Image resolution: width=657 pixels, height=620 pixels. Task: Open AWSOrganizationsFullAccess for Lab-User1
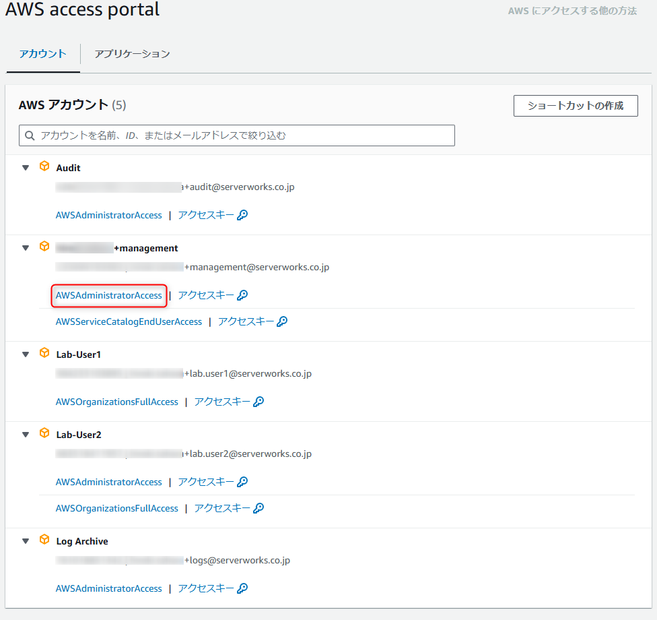[117, 402]
